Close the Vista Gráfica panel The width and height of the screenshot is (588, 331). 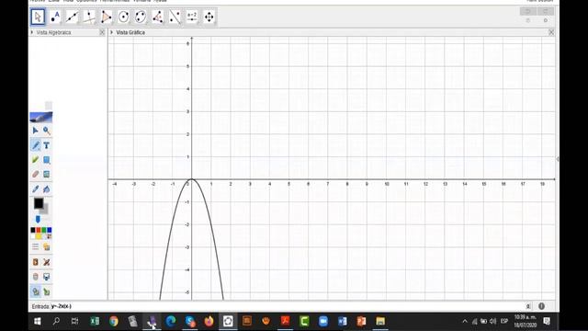(551, 33)
